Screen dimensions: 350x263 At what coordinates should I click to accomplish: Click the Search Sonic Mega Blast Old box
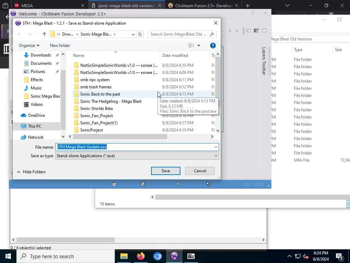pyautogui.click(x=182, y=34)
